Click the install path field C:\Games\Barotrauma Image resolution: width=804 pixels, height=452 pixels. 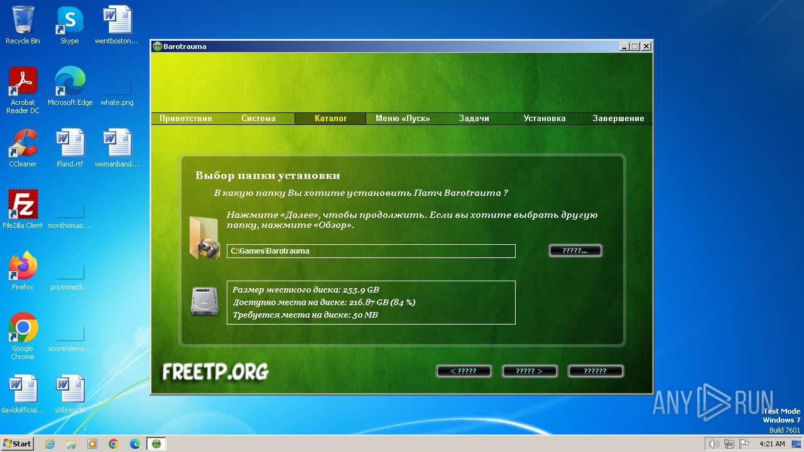(371, 251)
